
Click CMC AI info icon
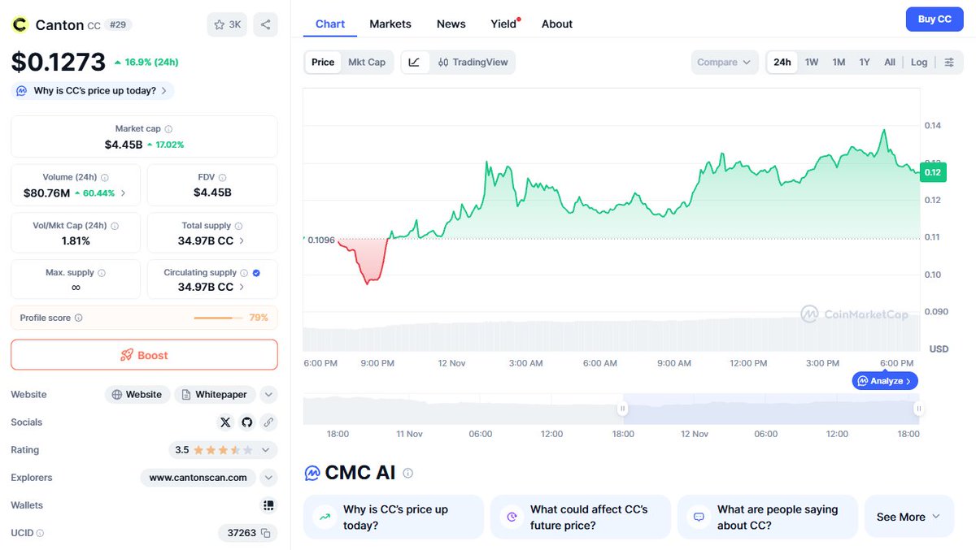407,473
